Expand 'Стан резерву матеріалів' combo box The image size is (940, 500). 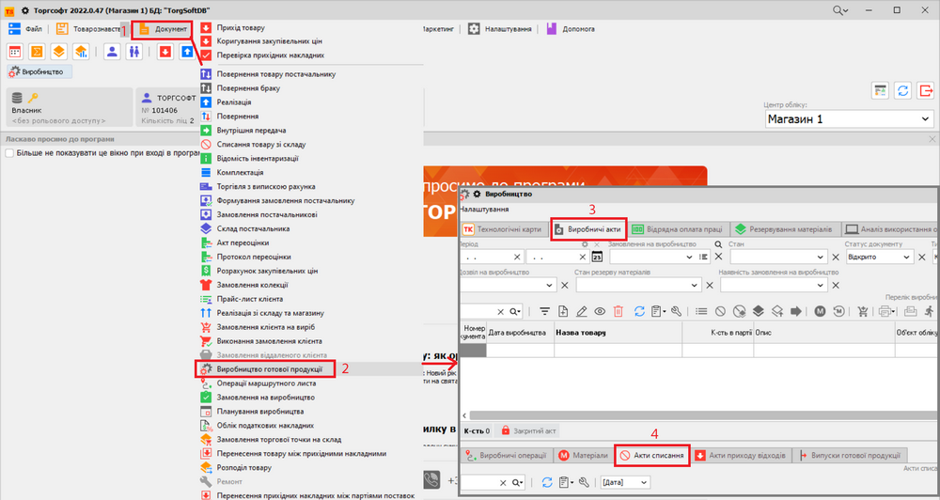pyautogui.click(x=699, y=285)
